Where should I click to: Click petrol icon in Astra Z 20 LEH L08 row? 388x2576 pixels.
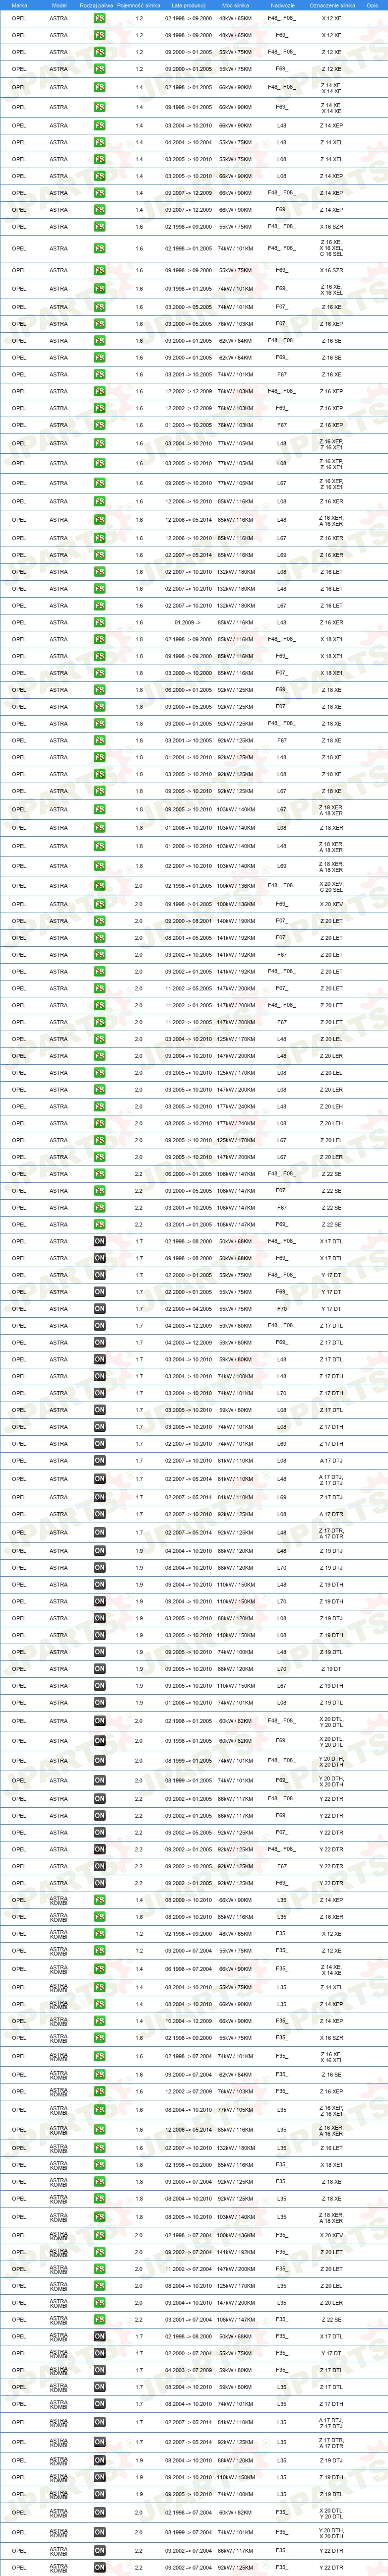[x=99, y=1124]
